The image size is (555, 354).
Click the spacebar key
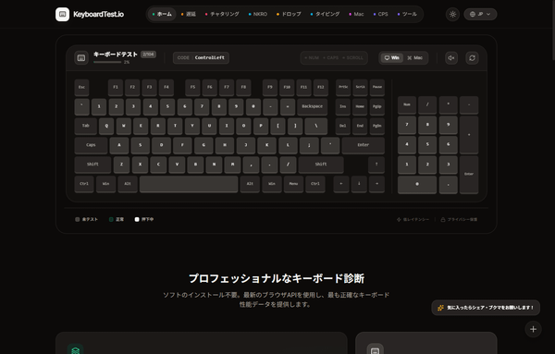point(189,184)
